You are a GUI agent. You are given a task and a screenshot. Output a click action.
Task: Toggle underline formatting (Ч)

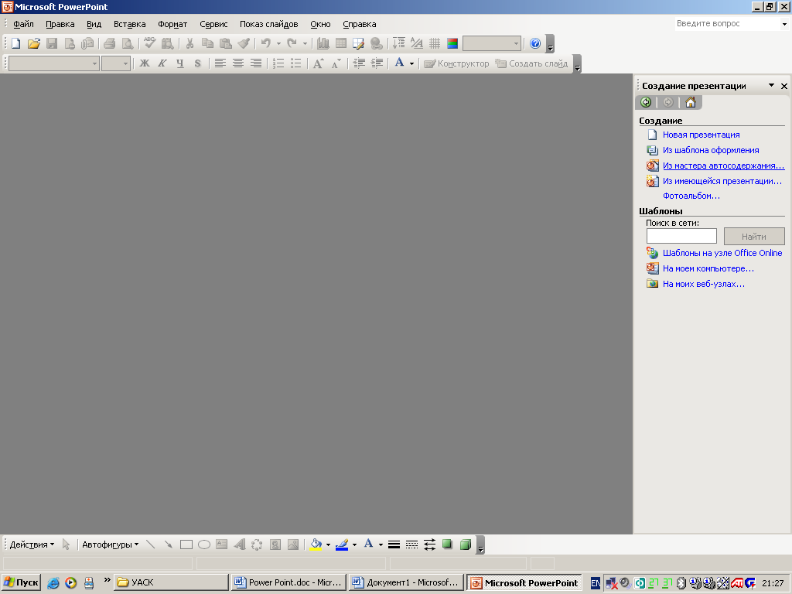(179, 63)
